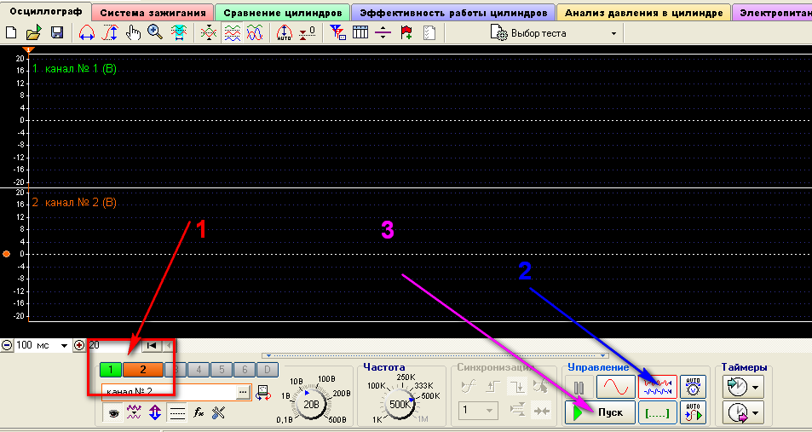This screenshot has height=432, width=812.
Task: Click the AUTO voltage range button
Action: click(693, 387)
